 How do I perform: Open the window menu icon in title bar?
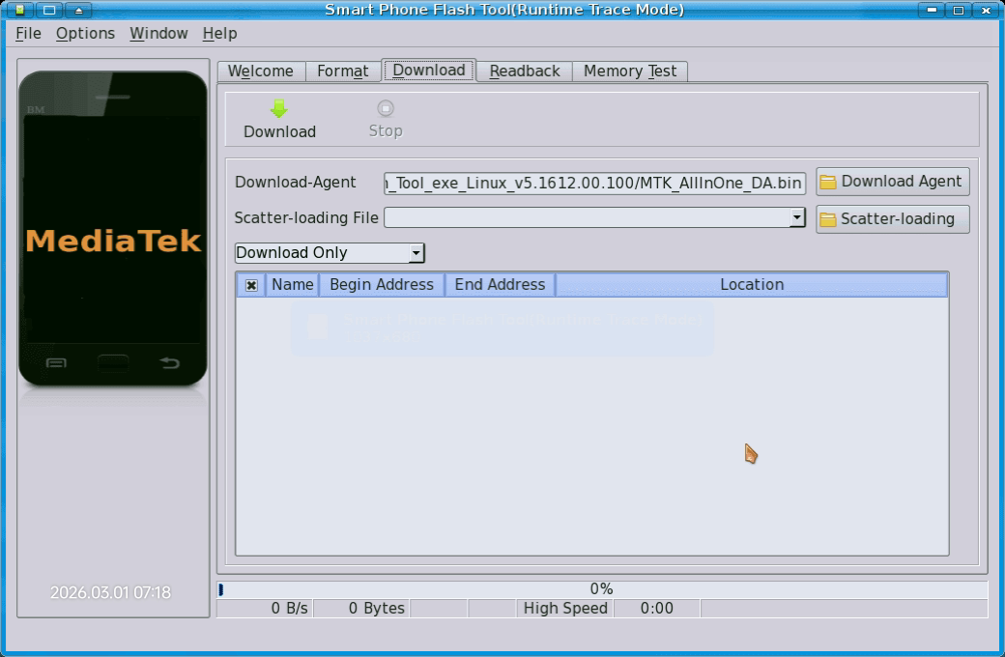(19, 10)
